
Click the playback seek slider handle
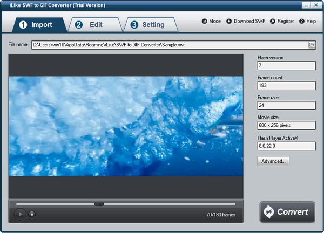(x=99, y=204)
